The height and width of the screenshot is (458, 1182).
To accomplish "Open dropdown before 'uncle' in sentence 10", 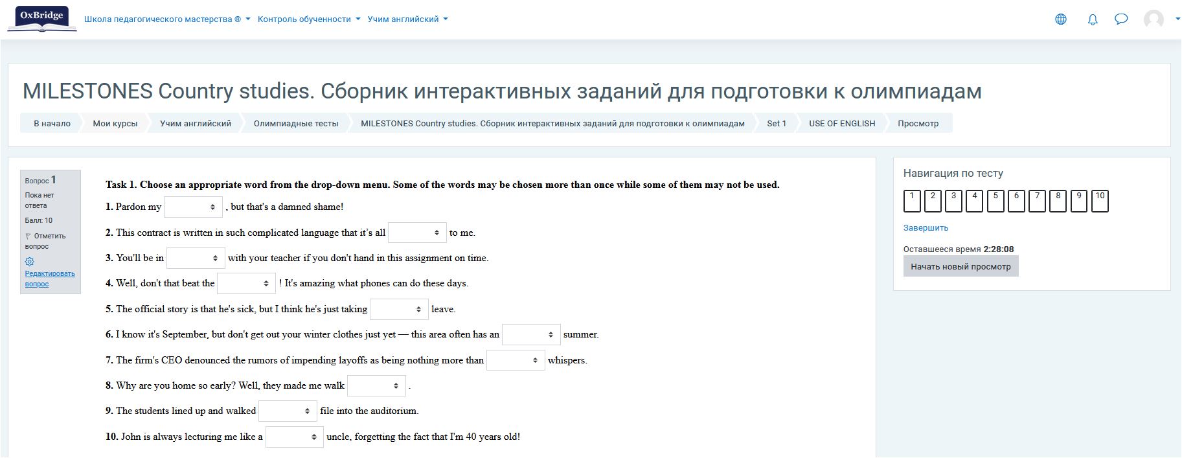I will [x=294, y=437].
